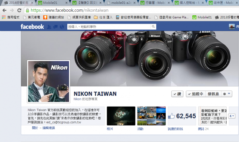Screen dimensions: 239x142
Task: Toggle the 追蹤中 following button
Action: tap(196, 94)
